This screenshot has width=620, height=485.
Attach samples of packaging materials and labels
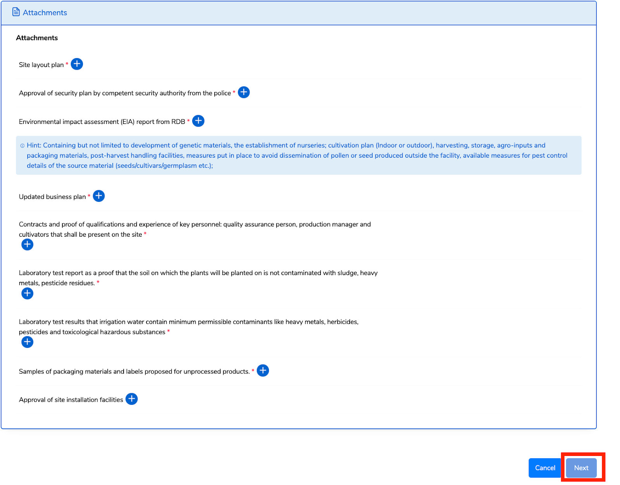tap(263, 371)
